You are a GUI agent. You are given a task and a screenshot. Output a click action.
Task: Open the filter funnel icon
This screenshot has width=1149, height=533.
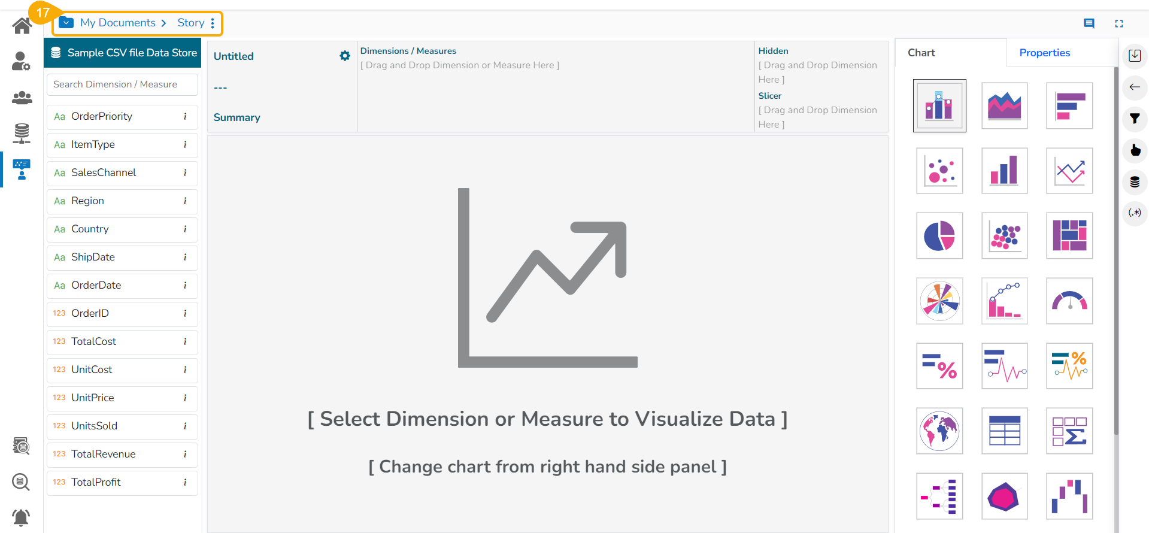coord(1135,119)
